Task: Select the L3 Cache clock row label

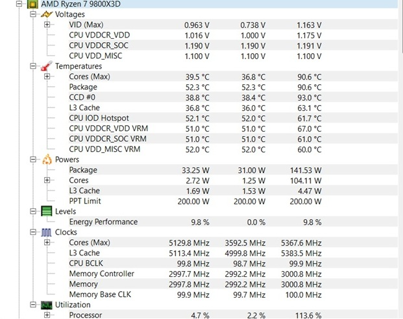Action: pyautogui.click(x=84, y=253)
